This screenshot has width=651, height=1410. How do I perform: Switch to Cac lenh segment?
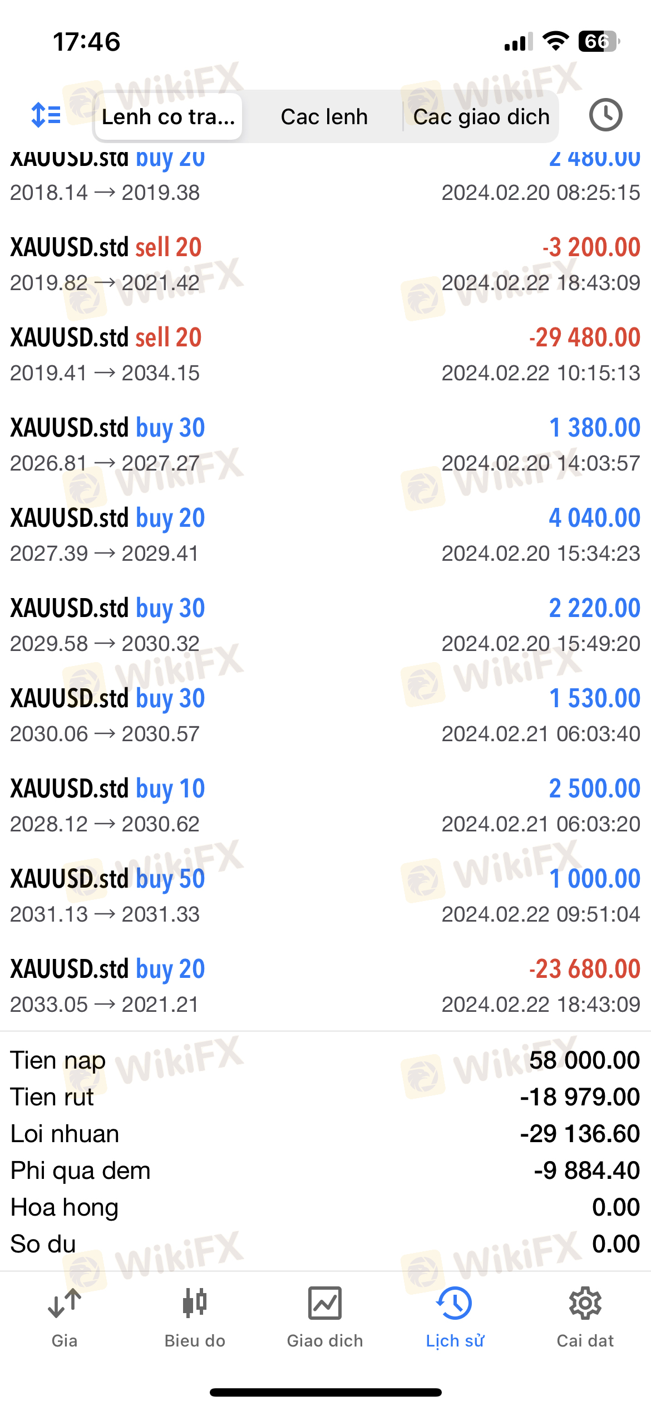(324, 117)
